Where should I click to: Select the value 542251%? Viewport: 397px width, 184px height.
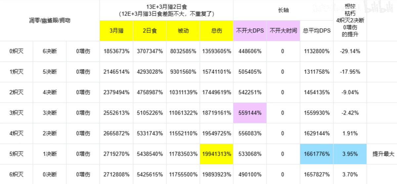click(250, 92)
